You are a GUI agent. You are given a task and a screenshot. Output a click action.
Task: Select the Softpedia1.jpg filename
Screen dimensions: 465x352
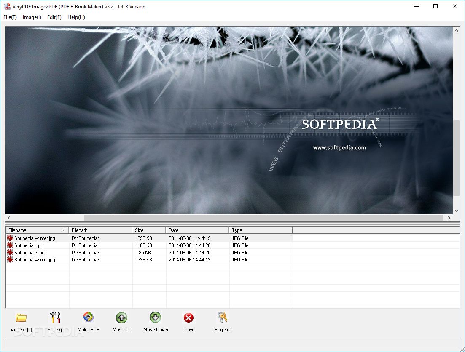29,245
